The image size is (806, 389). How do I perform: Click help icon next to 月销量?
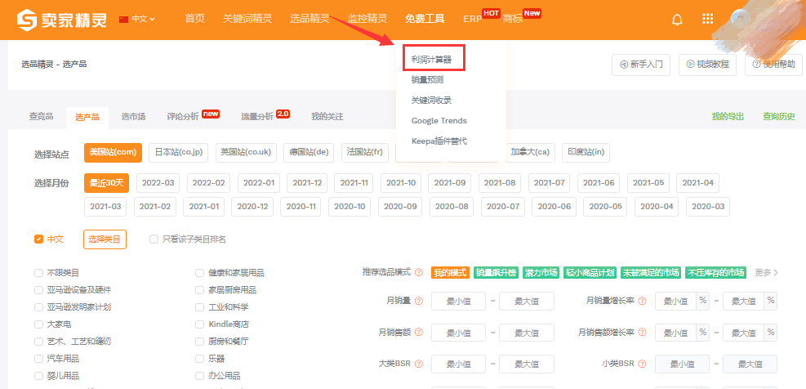click(419, 301)
